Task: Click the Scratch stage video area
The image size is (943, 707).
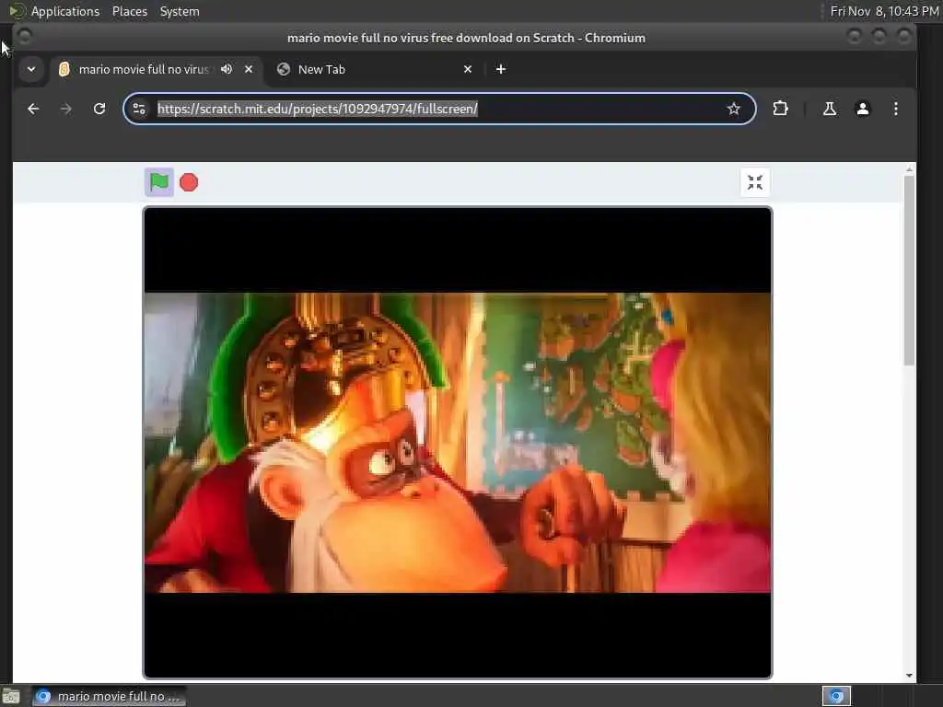Action: pos(457,443)
